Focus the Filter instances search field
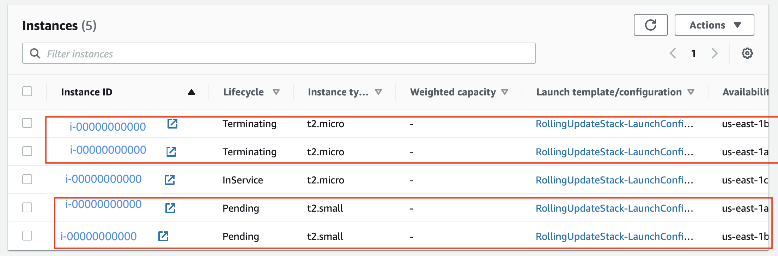This screenshot has height=256, width=778. (x=279, y=53)
